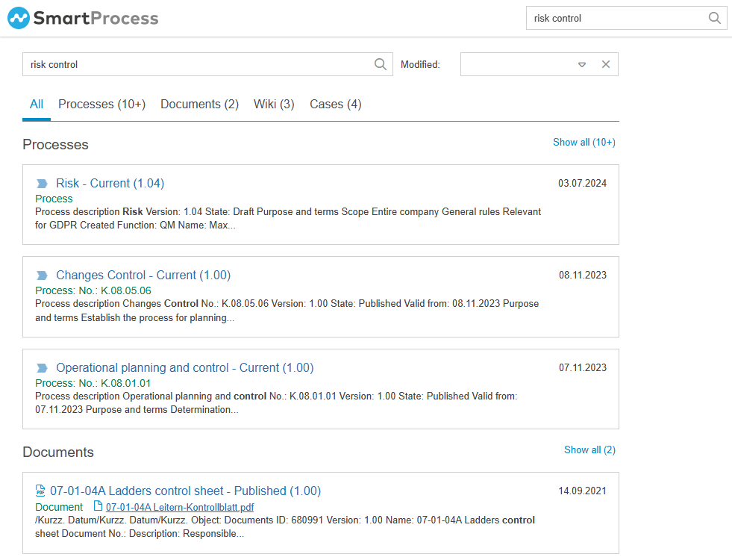Expand the Modified date dropdown arrow
This screenshot has height=560, width=732.
point(582,64)
